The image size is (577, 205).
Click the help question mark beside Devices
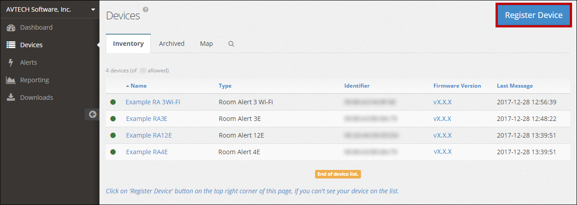click(x=145, y=9)
